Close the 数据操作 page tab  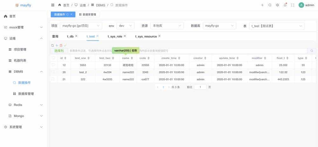(71, 15)
